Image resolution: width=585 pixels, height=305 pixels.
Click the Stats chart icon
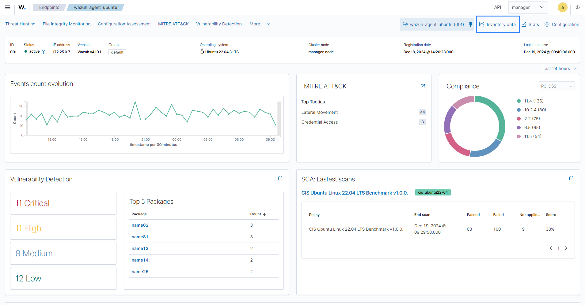coord(524,24)
